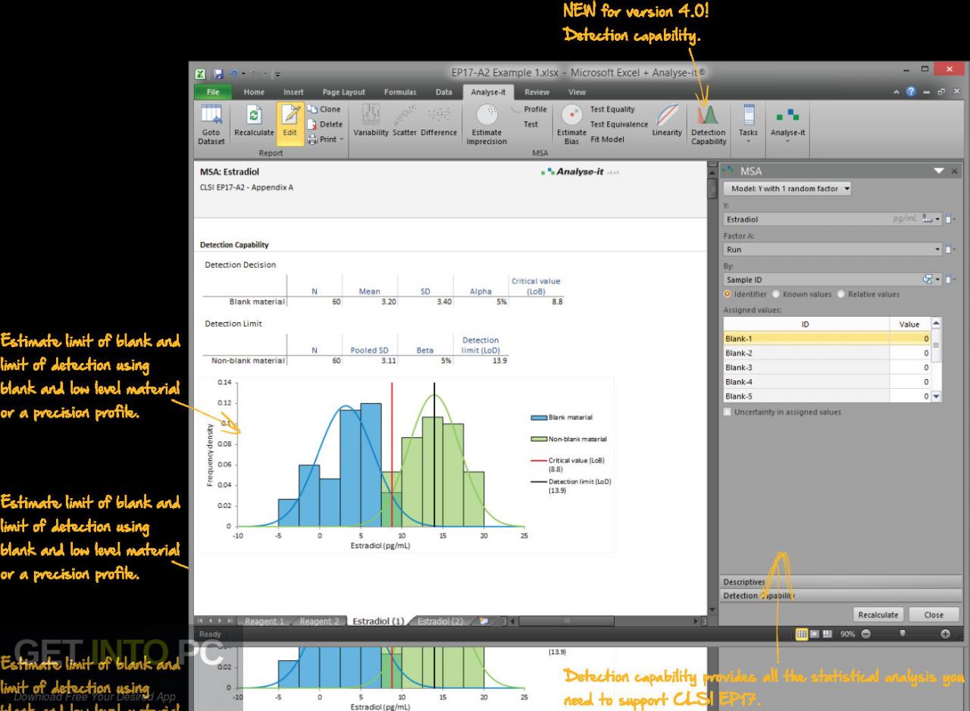Viewport: 970px width, 711px height.
Task: Select the Relative values radio button
Action: point(840,294)
